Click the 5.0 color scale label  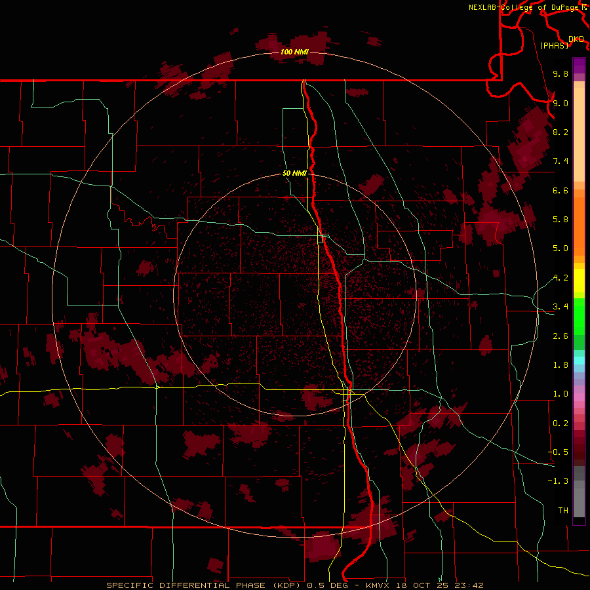(560, 248)
